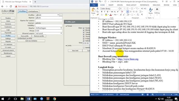Click the Copy icon in Clipboard group
The width and height of the screenshot is (179, 101).
(x=98, y=12)
